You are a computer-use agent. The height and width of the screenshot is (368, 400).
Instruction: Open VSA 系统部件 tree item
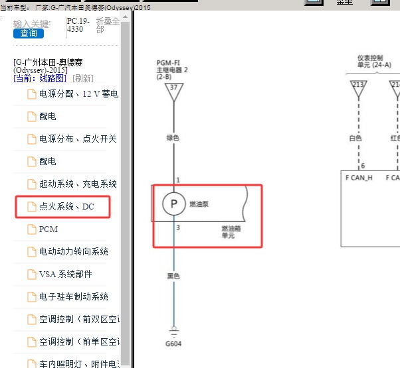[x=65, y=274]
